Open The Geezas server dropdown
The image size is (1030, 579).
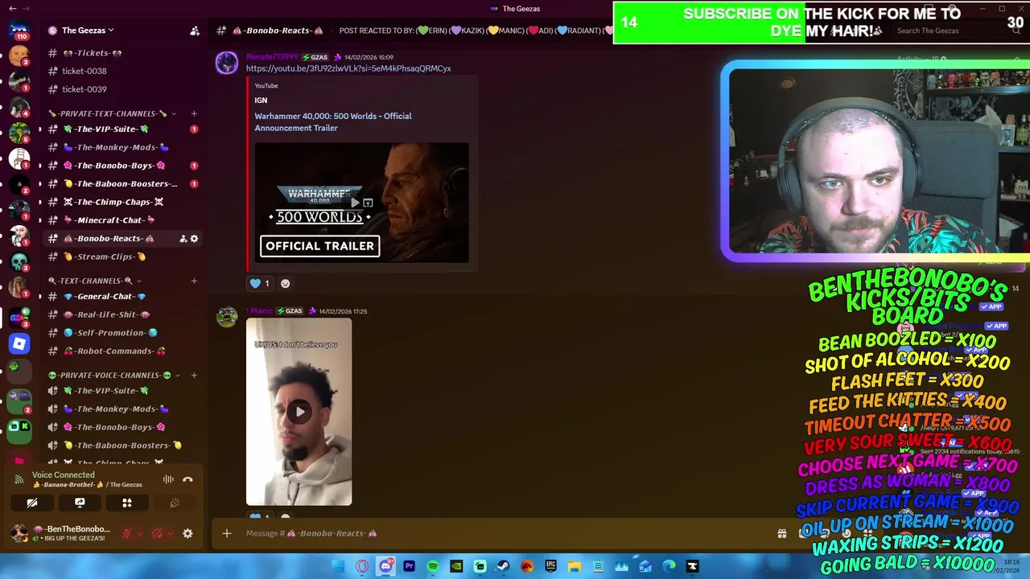(x=89, y=31)
